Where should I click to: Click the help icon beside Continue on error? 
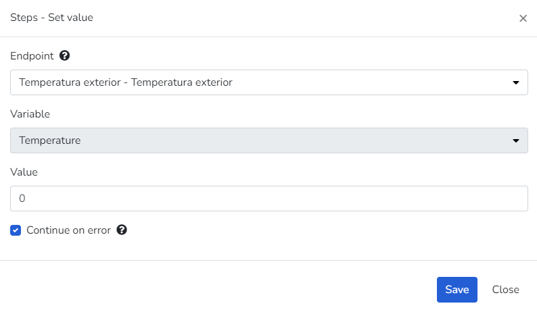(x=122, y=230)
